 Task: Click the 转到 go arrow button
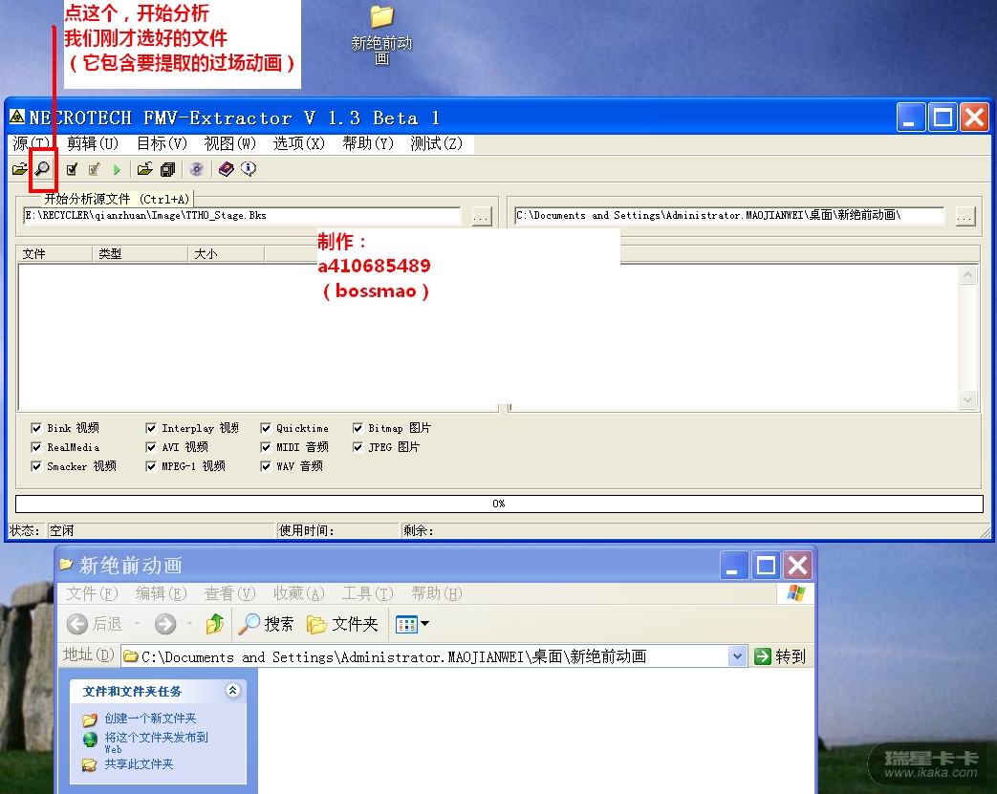(x=780, y=656)
